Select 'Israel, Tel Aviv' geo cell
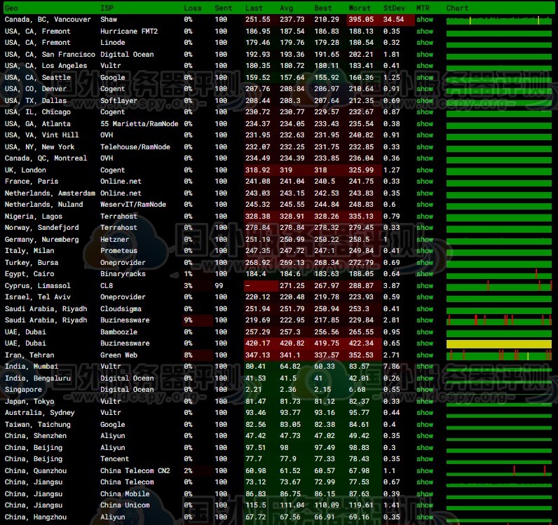Screen dimensions: 558x525 click(37, 297)
